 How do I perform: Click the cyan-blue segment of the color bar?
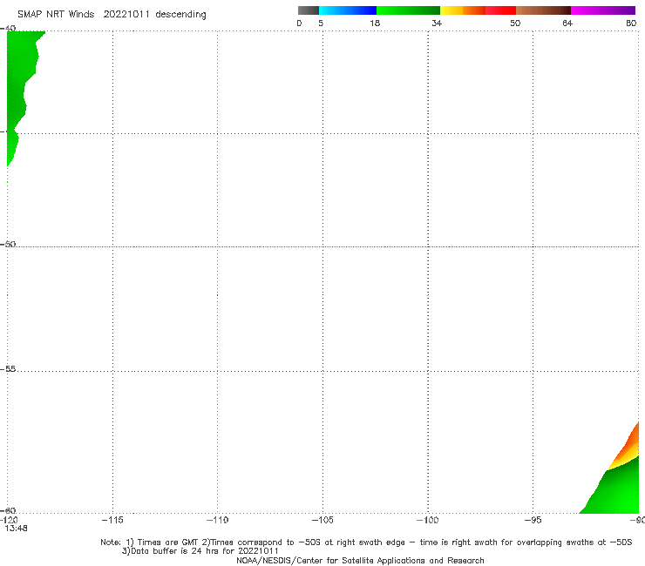click(348, 10)
